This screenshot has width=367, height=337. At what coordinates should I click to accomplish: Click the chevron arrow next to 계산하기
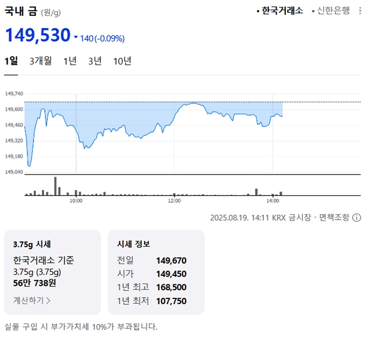click(x=48, y=300)
